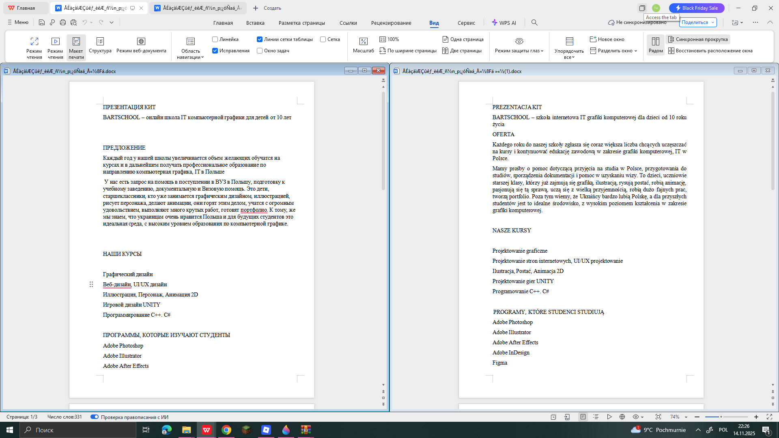The width and height of the screenshot is (779, 438).
Task: Select Одна страница layout
Action: (x=463, y=39)
